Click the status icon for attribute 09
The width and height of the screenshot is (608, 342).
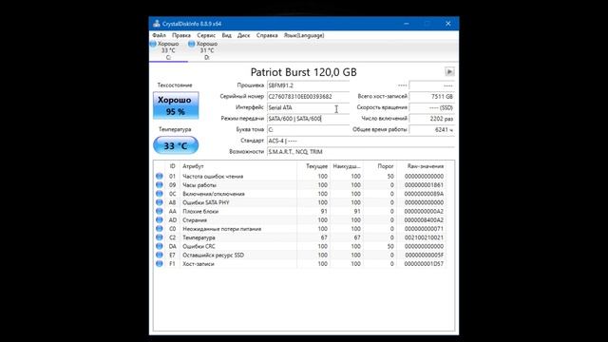pyautogui.click(x=160, y=185)
